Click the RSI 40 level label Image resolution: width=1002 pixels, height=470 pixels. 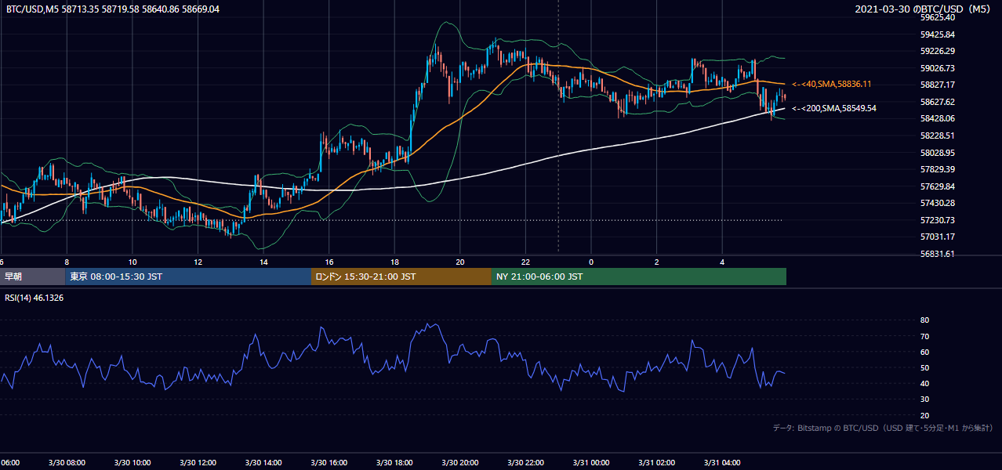(924, 383)
